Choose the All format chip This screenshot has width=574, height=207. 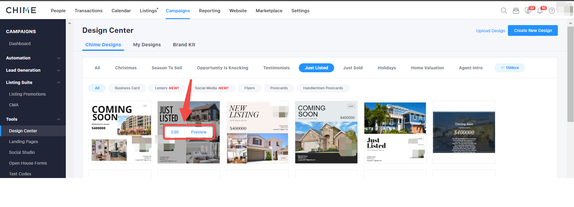click(x=97, y=88)
